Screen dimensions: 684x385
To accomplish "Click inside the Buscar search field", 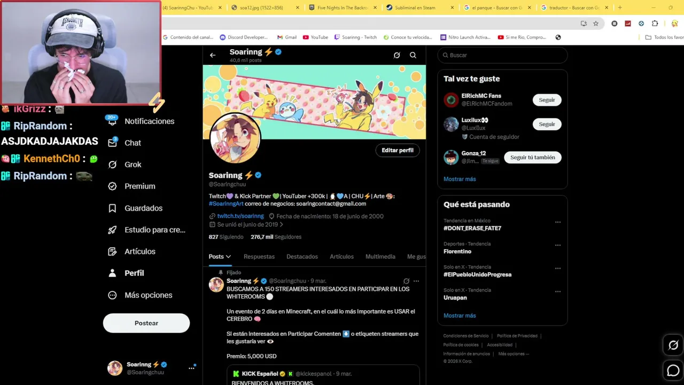I will tap(502, 55).
